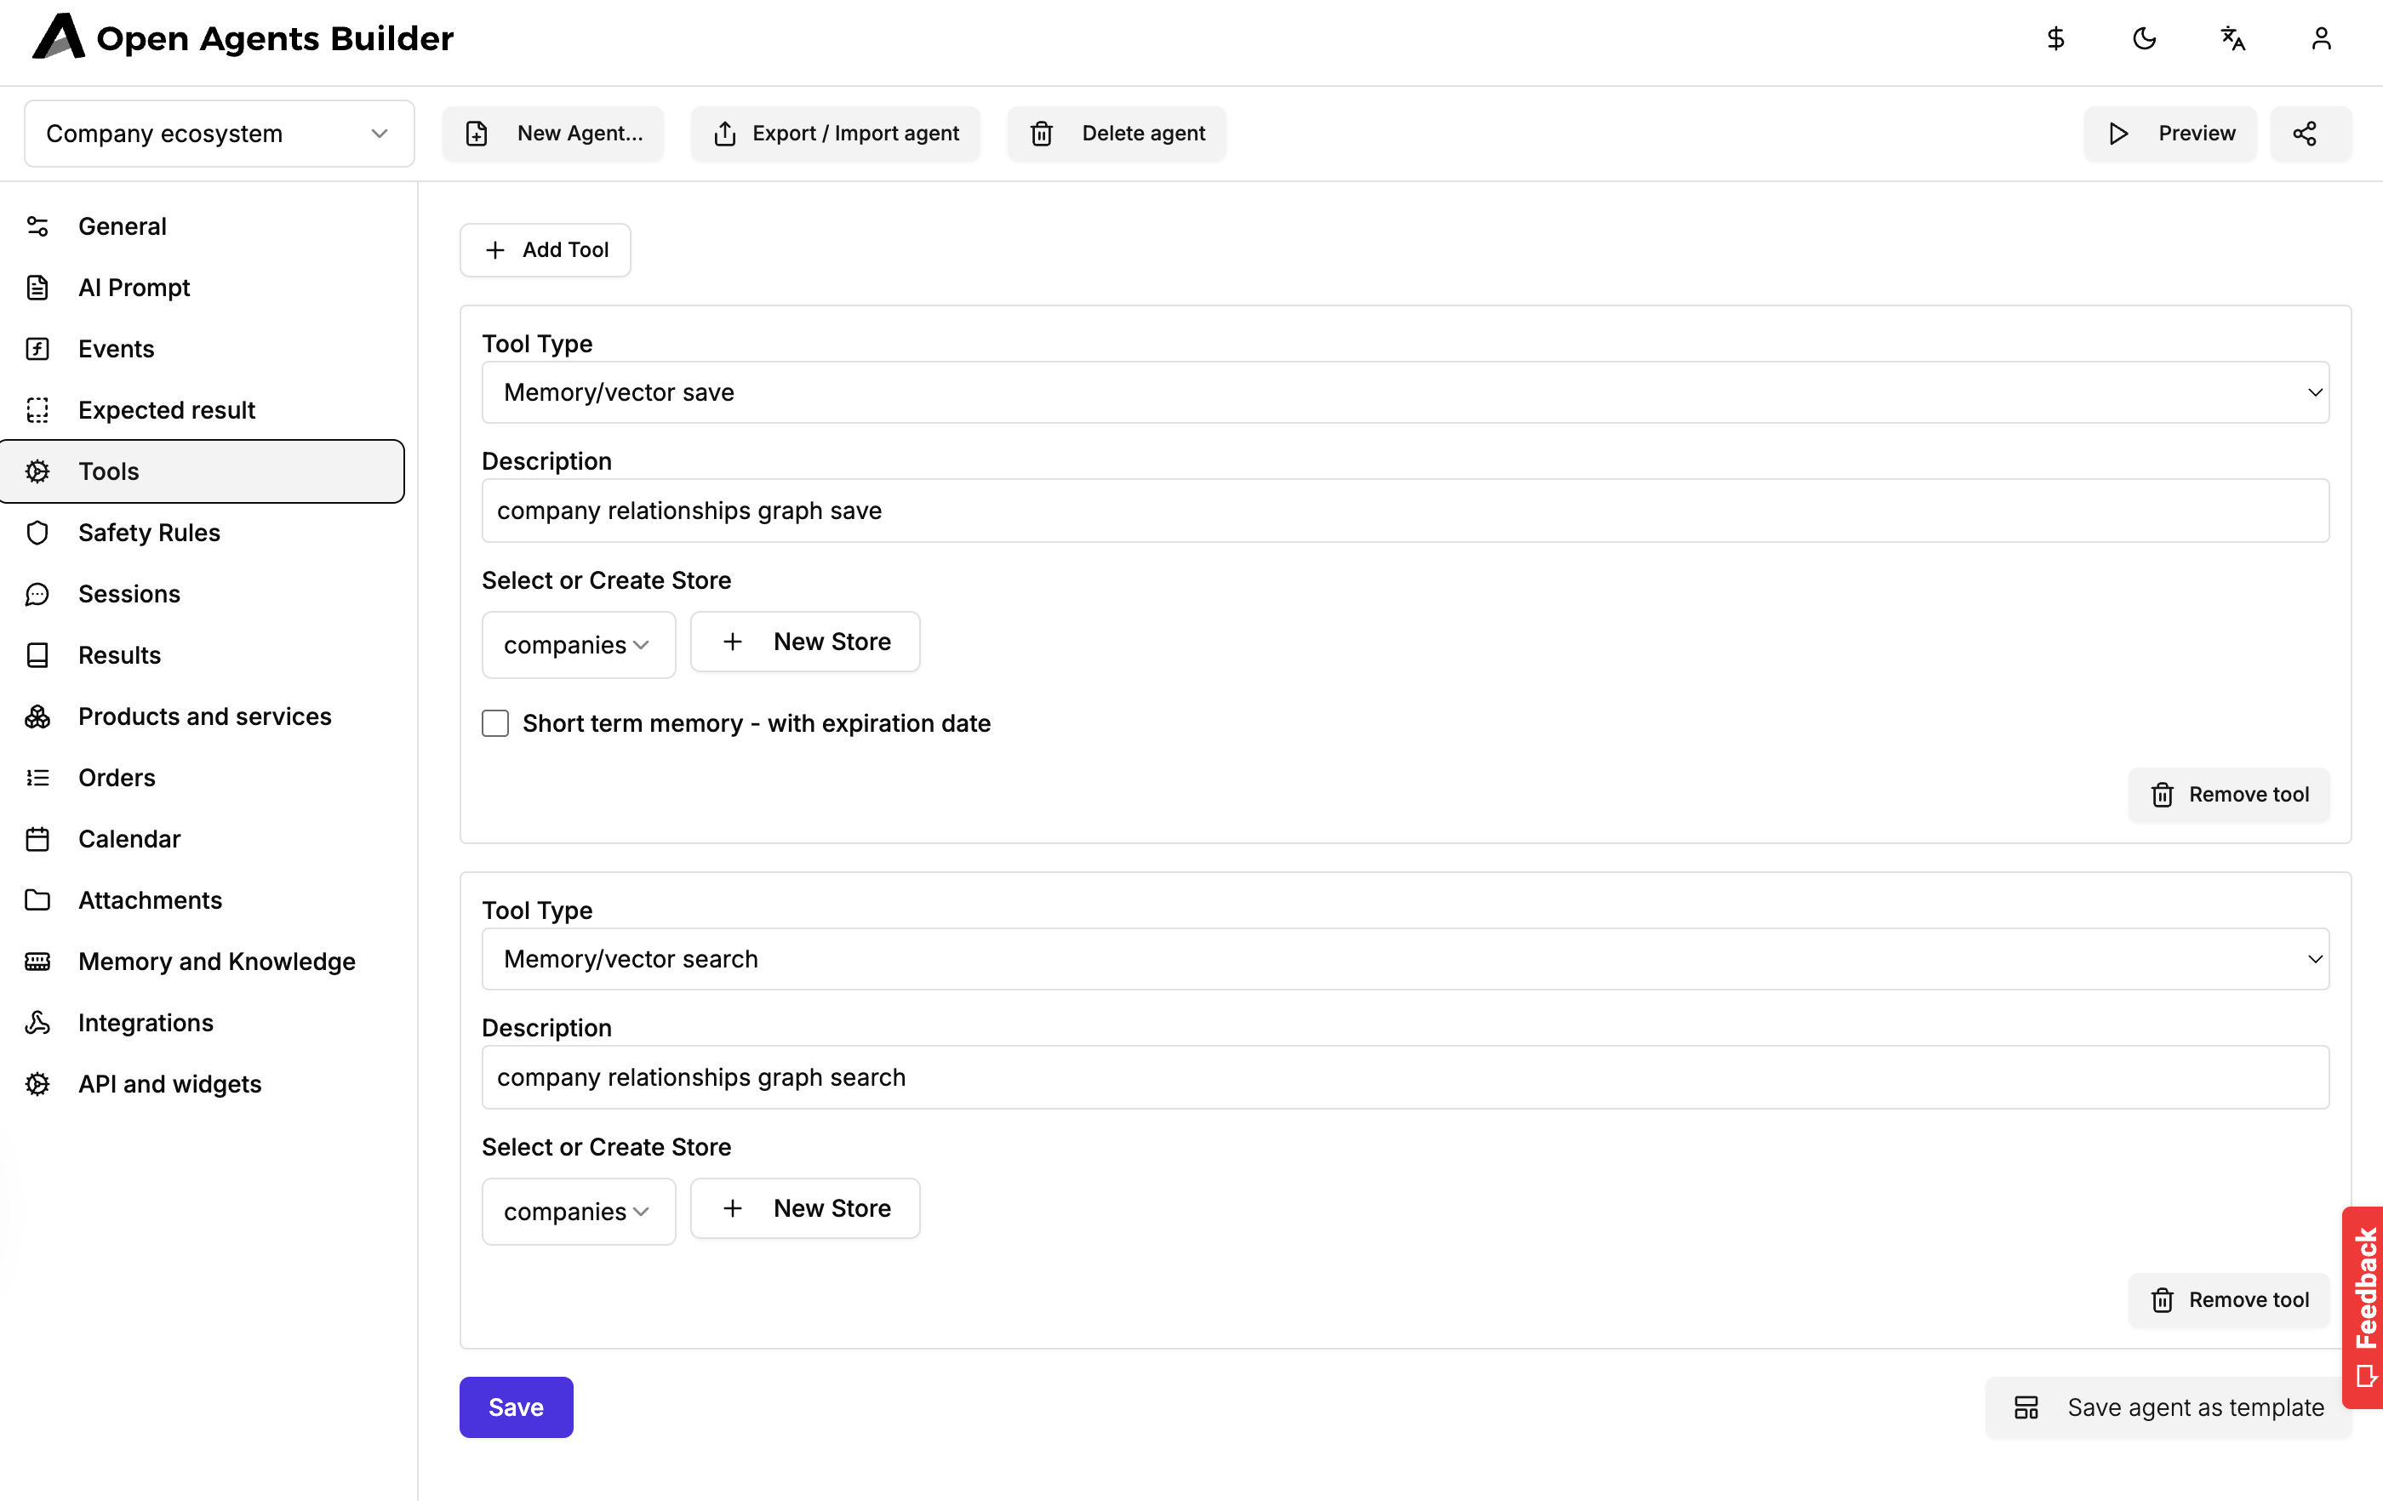Open the Safety Rules section

point(202,533)
